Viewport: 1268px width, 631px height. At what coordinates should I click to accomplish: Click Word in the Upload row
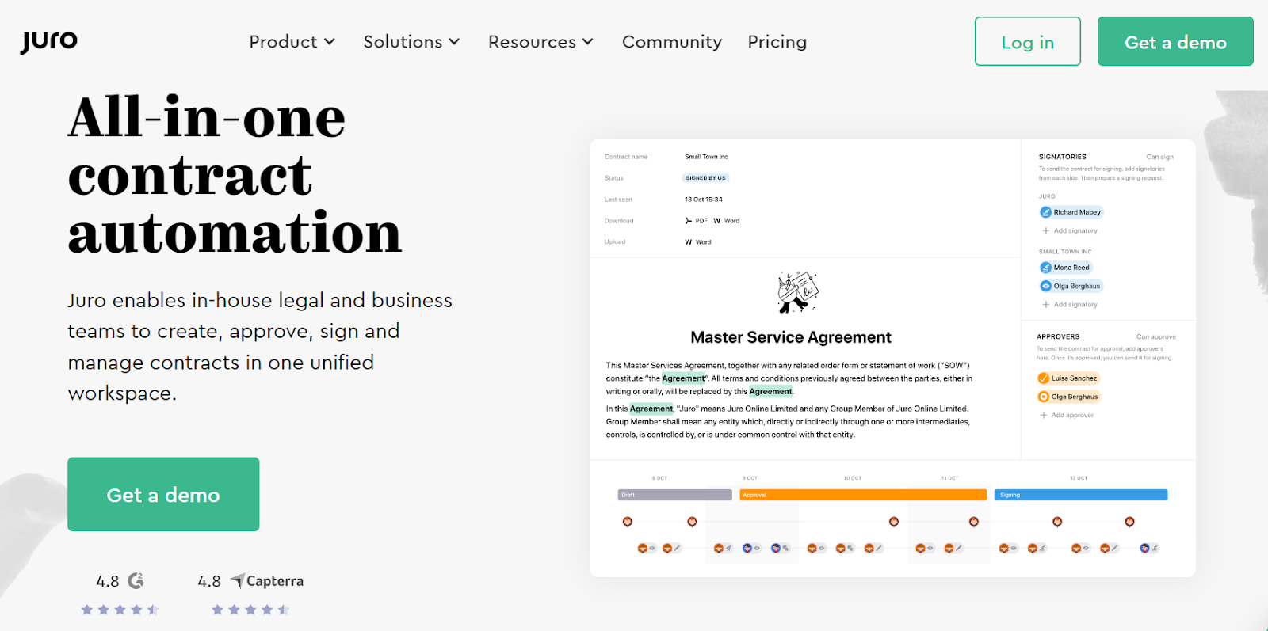[698, 242]
